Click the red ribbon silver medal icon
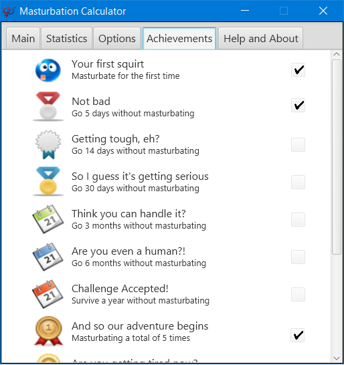The image size is (344, 365). coord(48,106)
